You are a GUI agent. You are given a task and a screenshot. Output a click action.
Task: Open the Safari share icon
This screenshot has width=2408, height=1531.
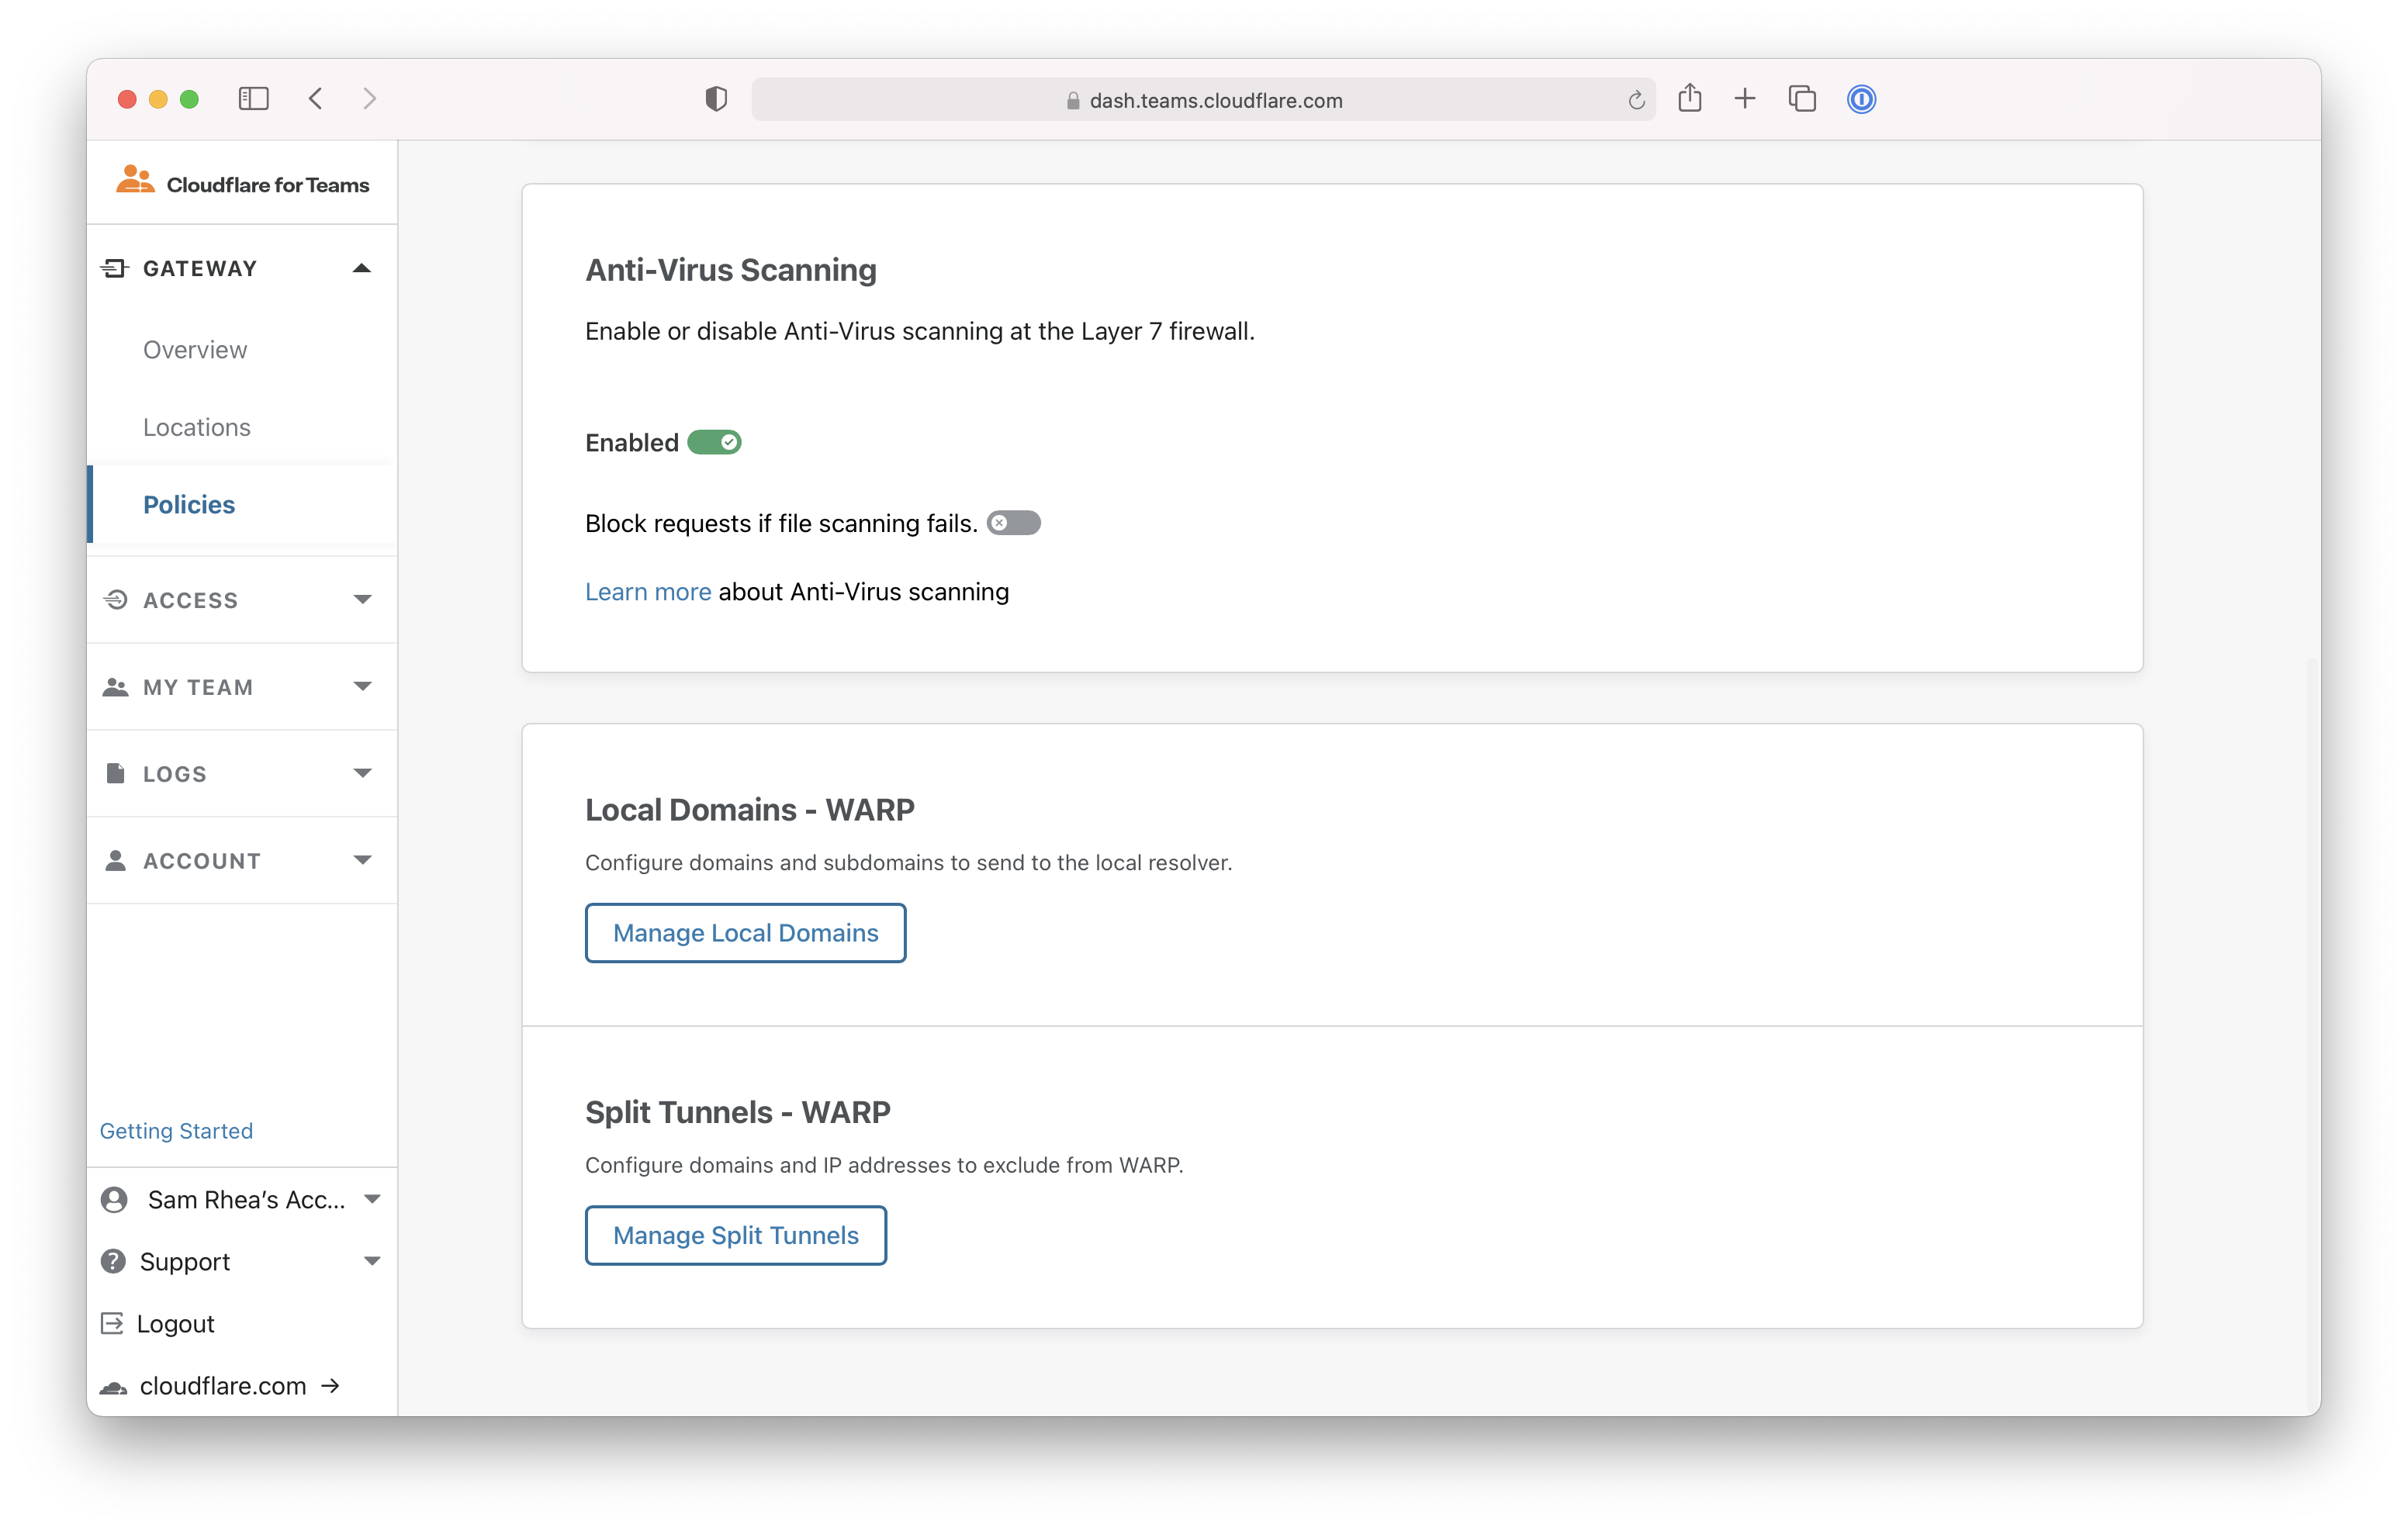(1690, 98)
